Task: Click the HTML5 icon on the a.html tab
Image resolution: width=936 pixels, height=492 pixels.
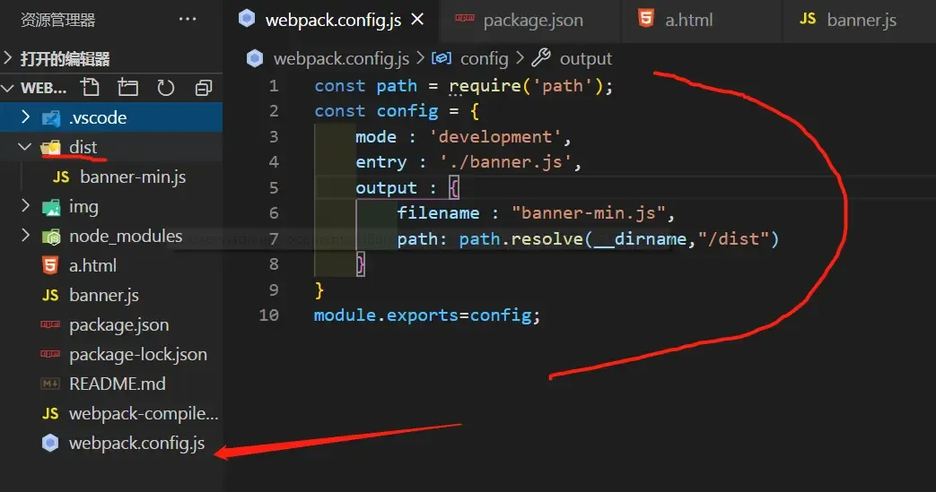Action: pyautogui.click(x=646, y=18)
